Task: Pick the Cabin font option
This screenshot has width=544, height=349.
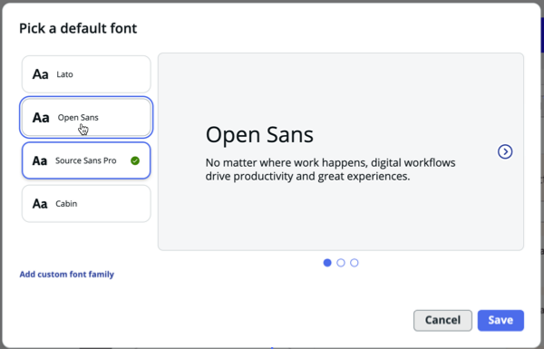Action: click(x=86, y=204)
